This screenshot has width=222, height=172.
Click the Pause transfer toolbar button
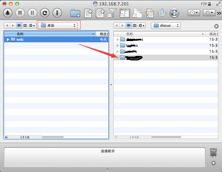coord(32,13)
